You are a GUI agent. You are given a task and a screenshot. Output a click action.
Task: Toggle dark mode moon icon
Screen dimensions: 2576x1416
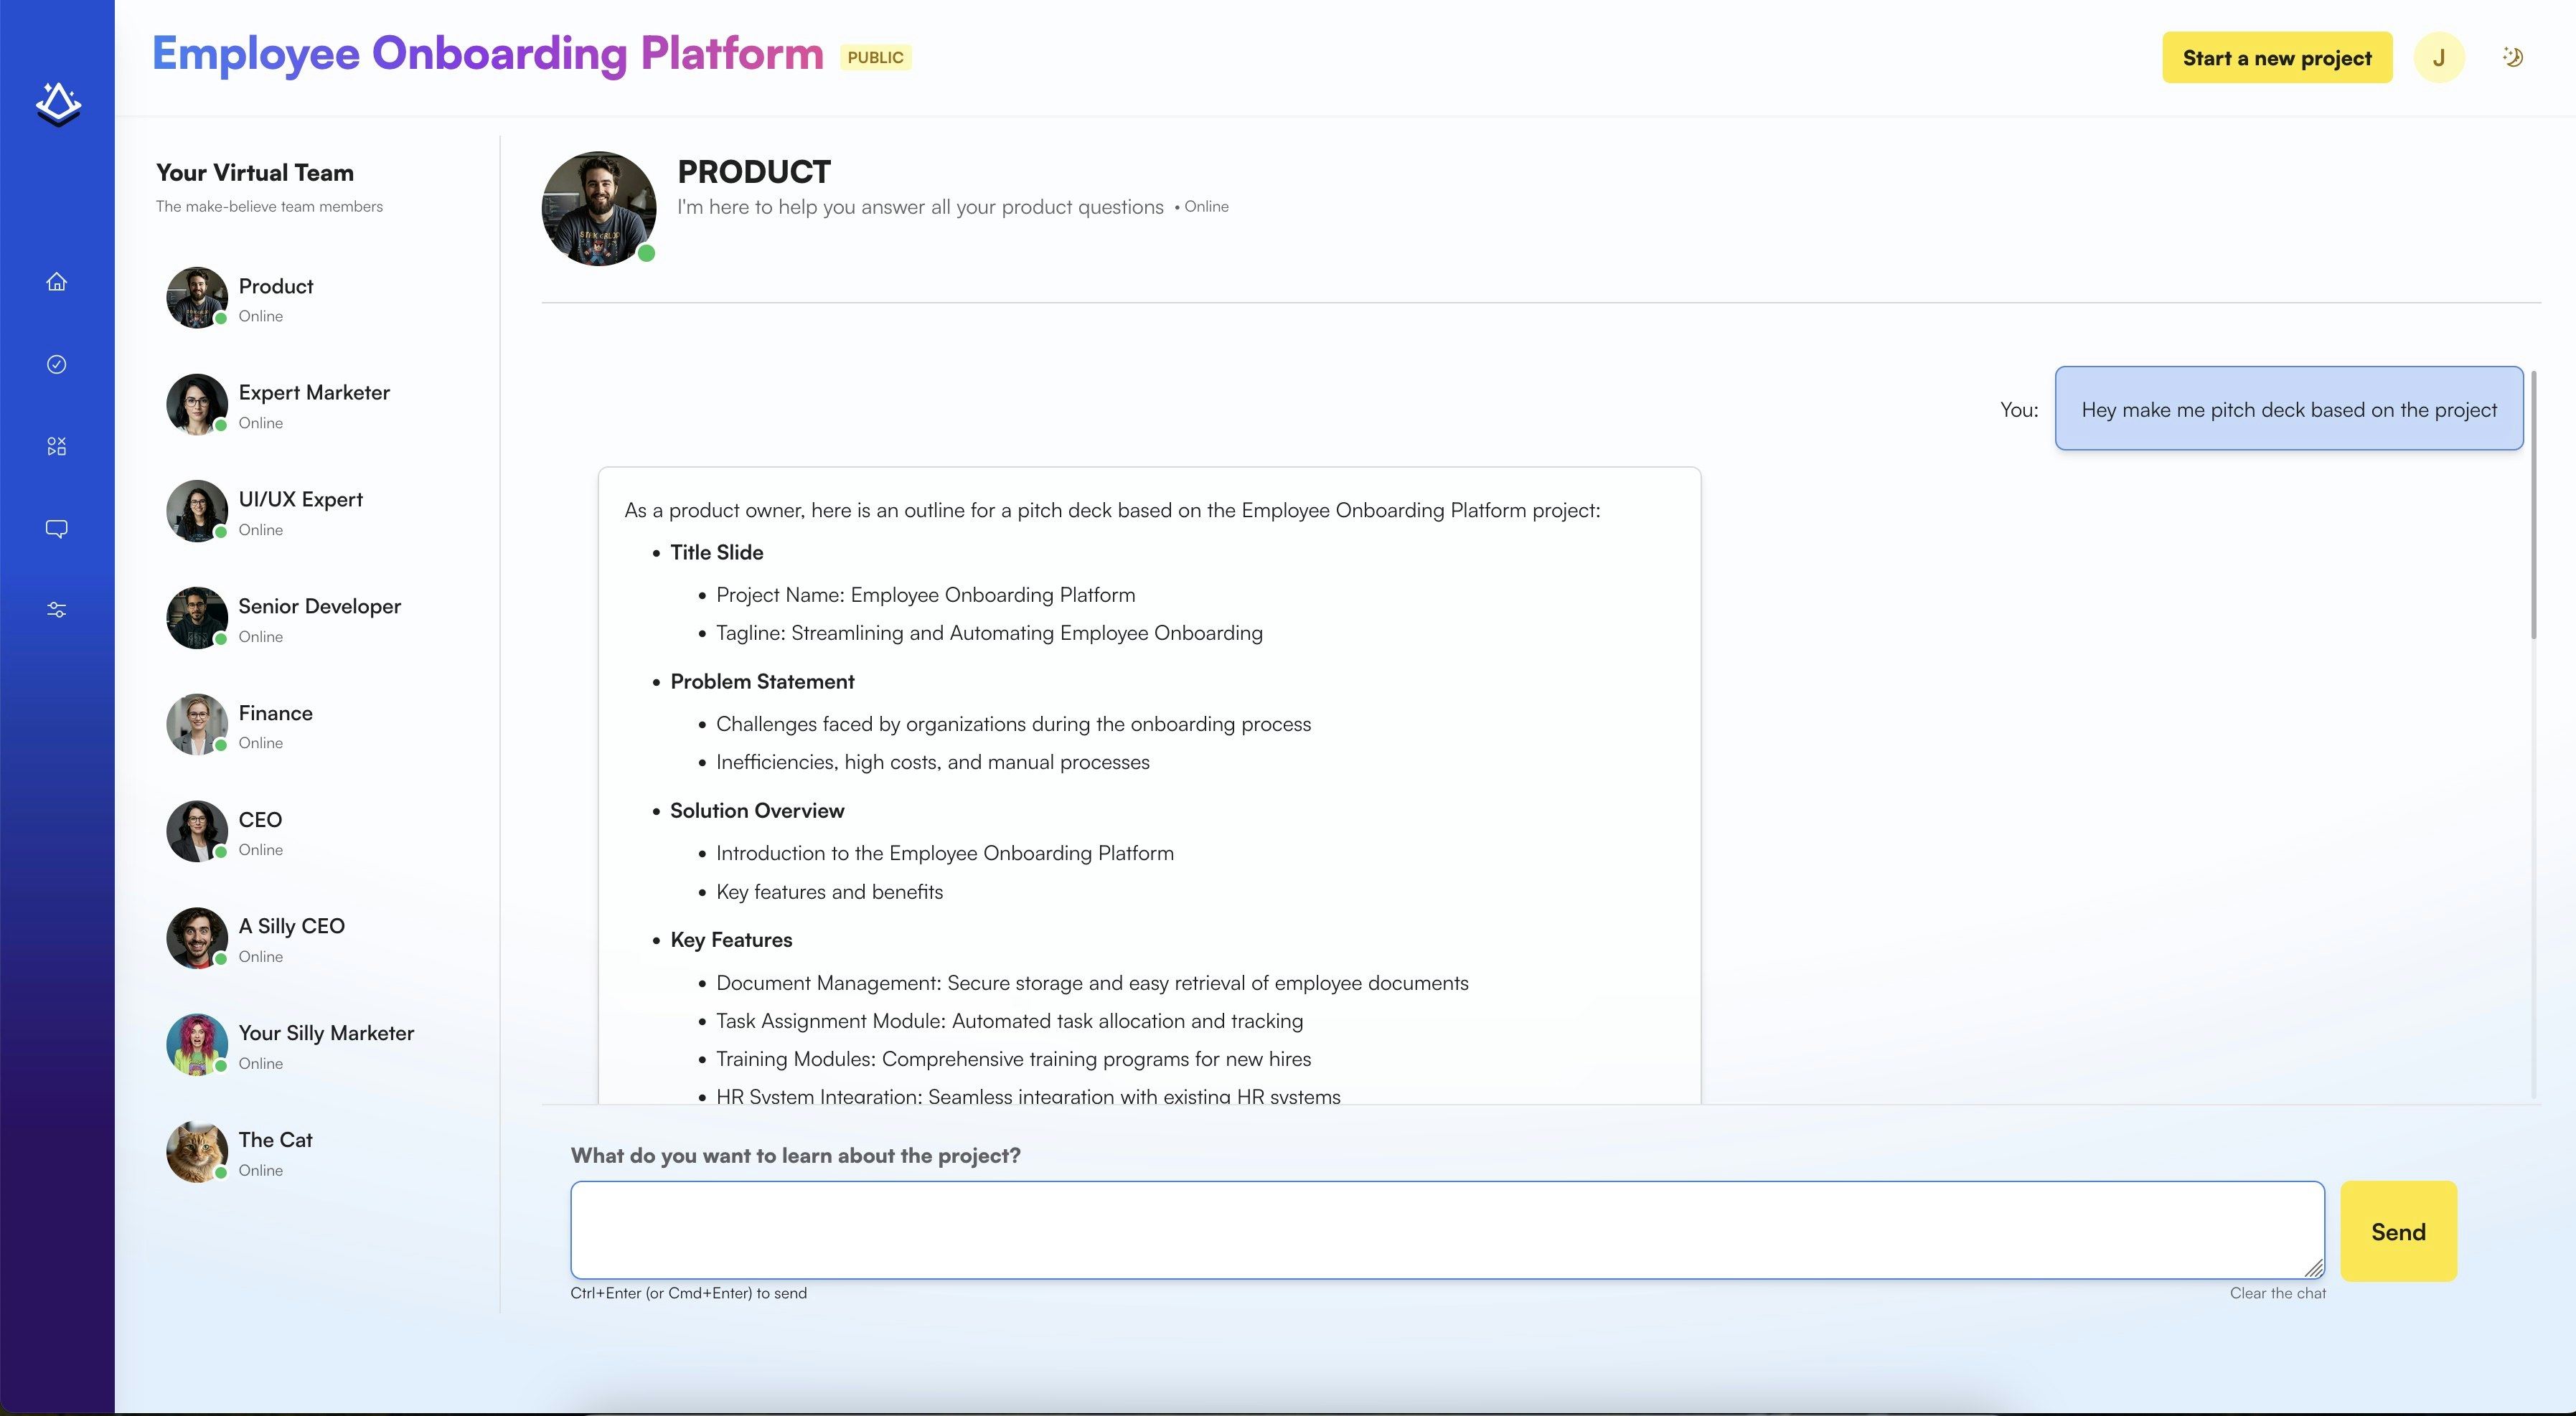click(x=2513, y=57)
